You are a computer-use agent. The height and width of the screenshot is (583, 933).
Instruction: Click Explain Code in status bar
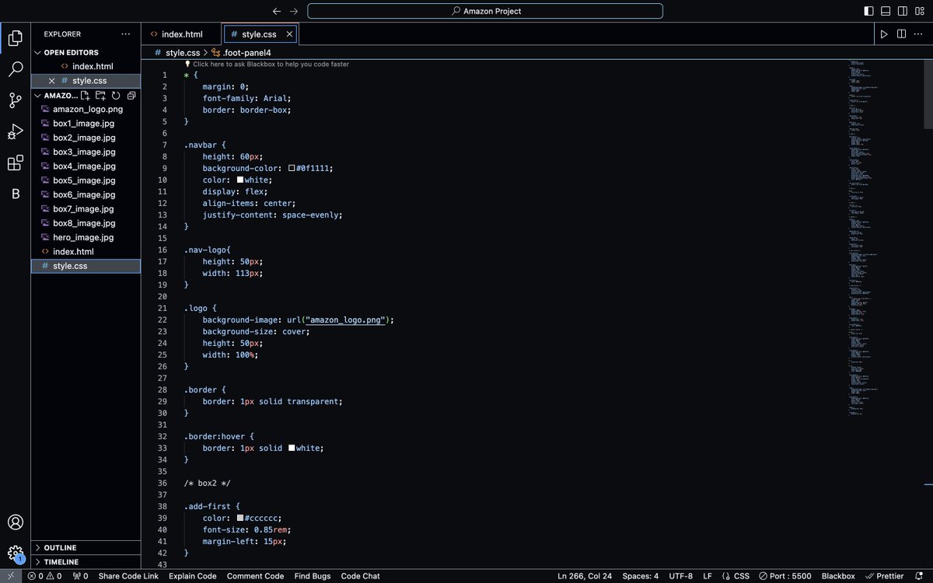tap(192, 576)
